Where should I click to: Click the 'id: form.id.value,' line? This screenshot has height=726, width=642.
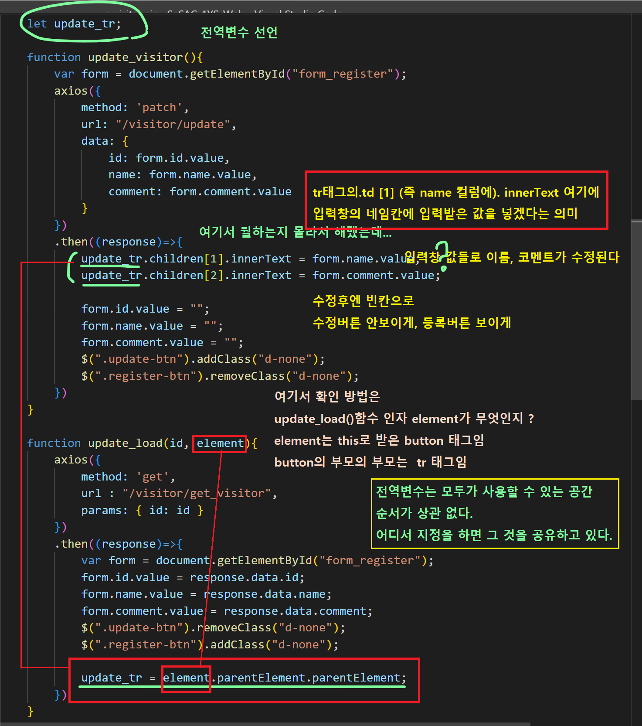pos(169,158)
